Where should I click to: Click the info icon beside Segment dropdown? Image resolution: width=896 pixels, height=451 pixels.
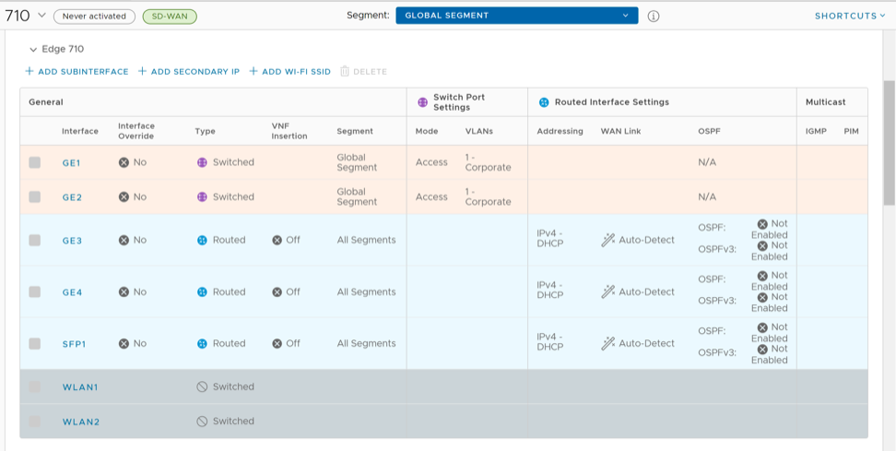(x=653, y=16)
